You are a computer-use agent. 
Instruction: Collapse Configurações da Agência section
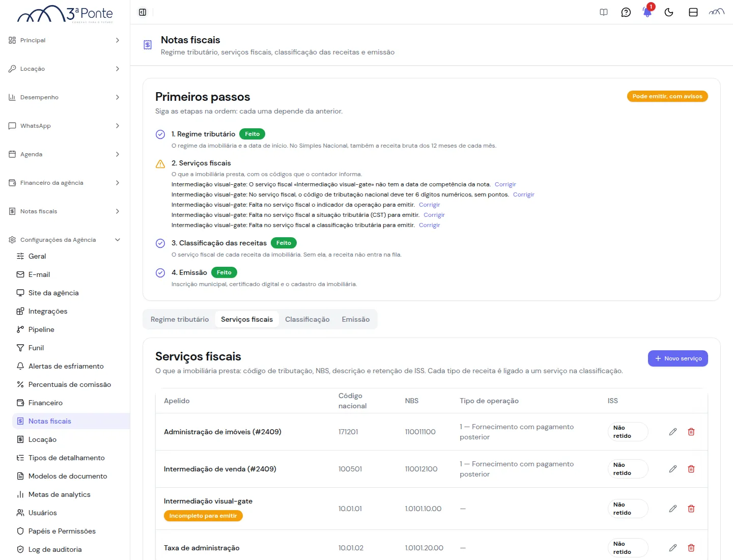click(x=65, y=240)
